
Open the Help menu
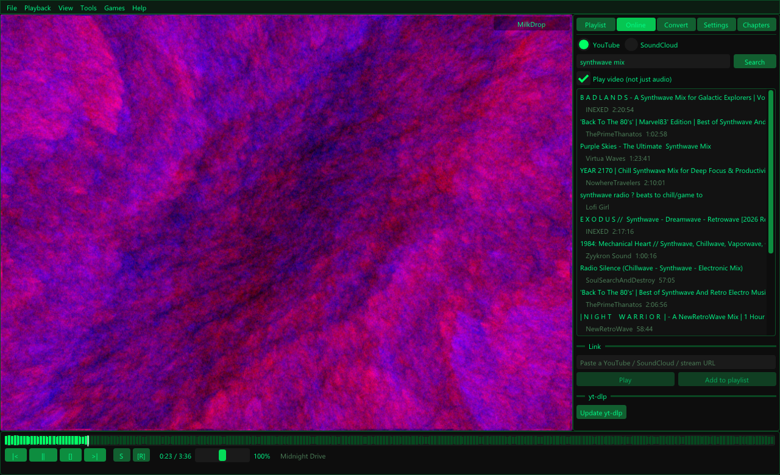point(140,8)
